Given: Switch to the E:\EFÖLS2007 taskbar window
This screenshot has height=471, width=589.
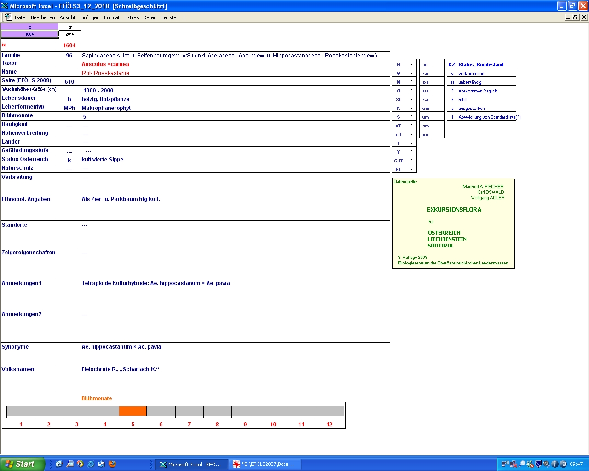Looking at the screenshot, I should coord(265,464).
